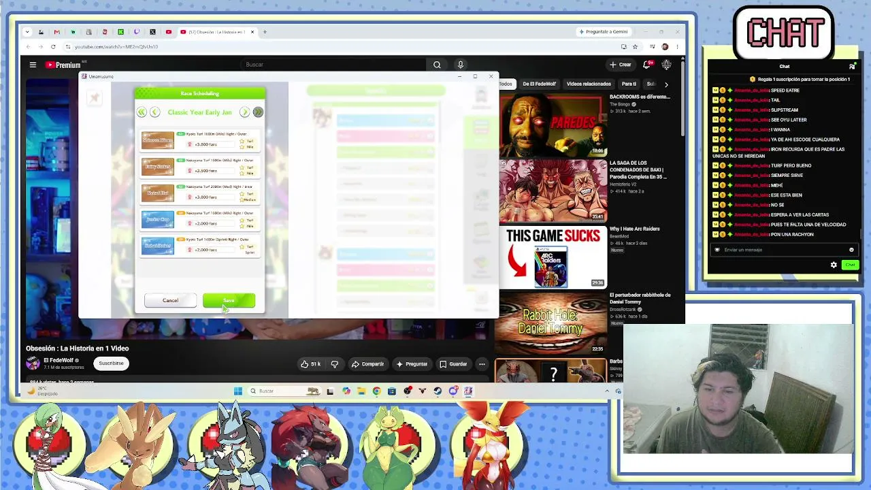Viewport: 871px width, 490px height.
Task: Select the Nakayama Turf 1600m +2,000 fans race
Action: click(199, 219)
